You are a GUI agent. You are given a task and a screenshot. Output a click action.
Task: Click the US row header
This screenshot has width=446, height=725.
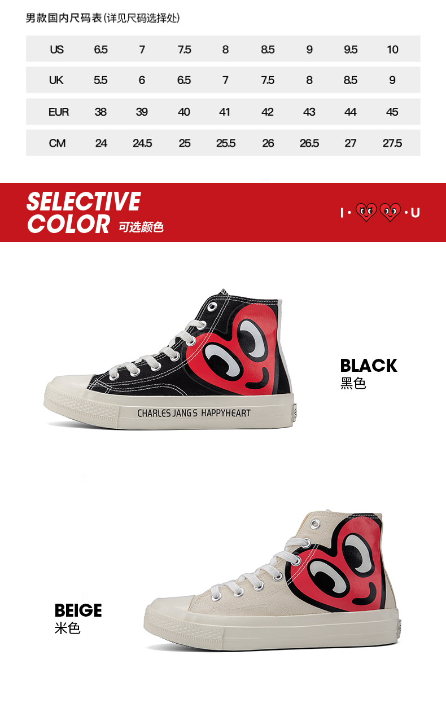pos(56,49)
